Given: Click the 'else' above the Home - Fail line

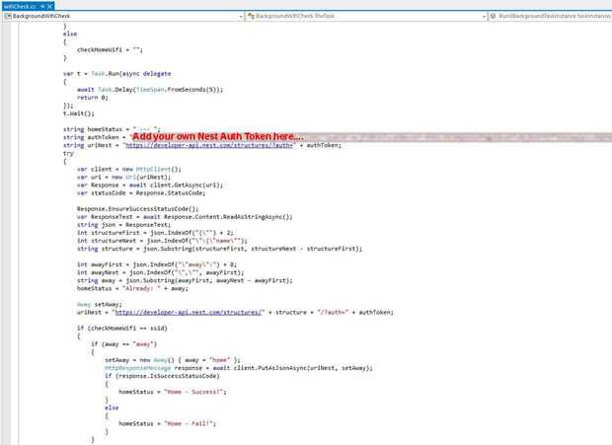Looking at the screenshot, I should tap(112, 408).
